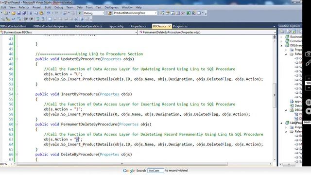The width and height of the screenshot is (311, 175).
Task: Select the pen drawing tool on the recorder overlay
Action: (309, 63)
